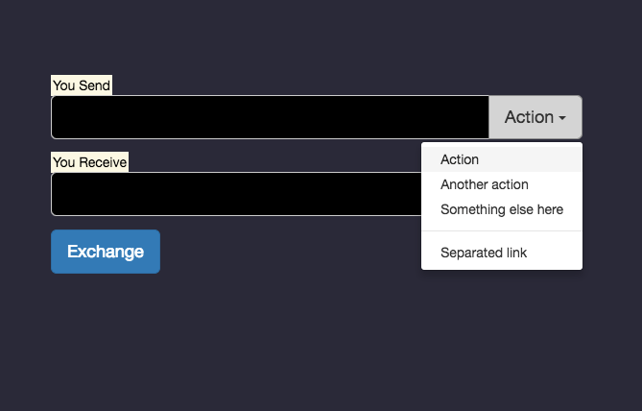Place cursor in the black receive amount box
642x411 pixels.
pos(235,194)
